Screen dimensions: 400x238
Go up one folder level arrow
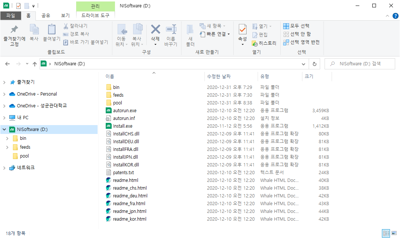pyautogui.click(x=35, y=64)
